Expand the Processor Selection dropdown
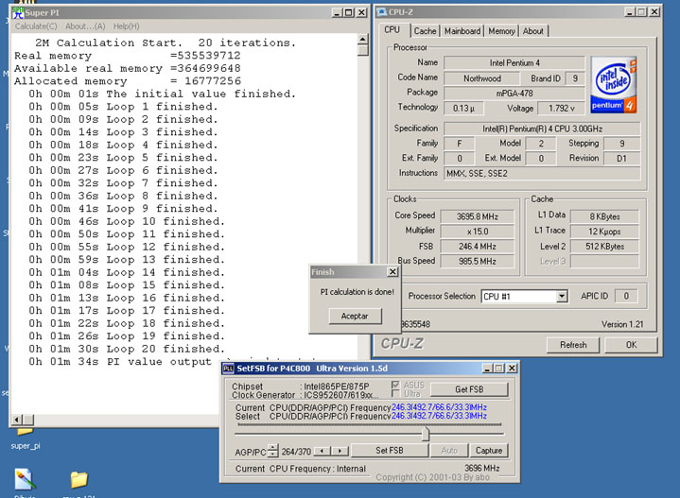Image resolution: width=680 pixels, height=498 pixels. [x=561, y=296]
